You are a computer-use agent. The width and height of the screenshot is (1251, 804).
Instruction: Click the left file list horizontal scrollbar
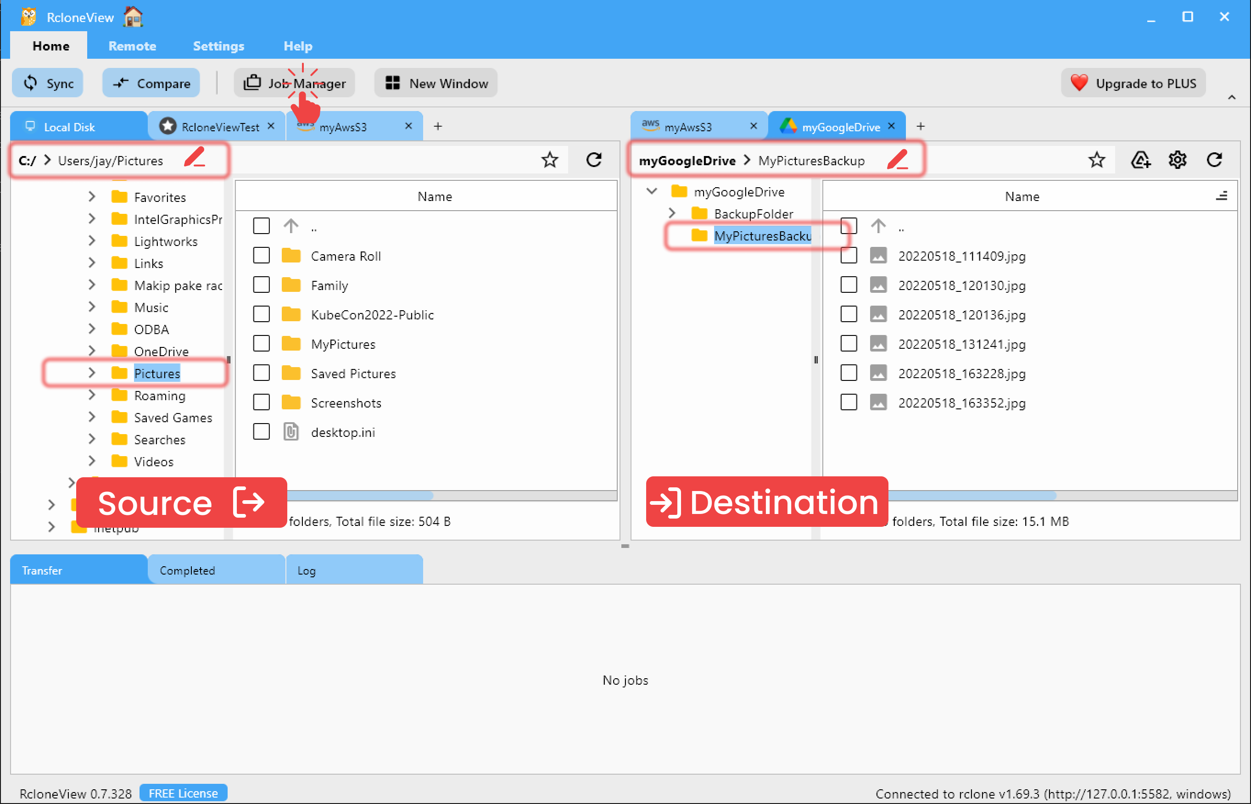click(x=360, y=495)
